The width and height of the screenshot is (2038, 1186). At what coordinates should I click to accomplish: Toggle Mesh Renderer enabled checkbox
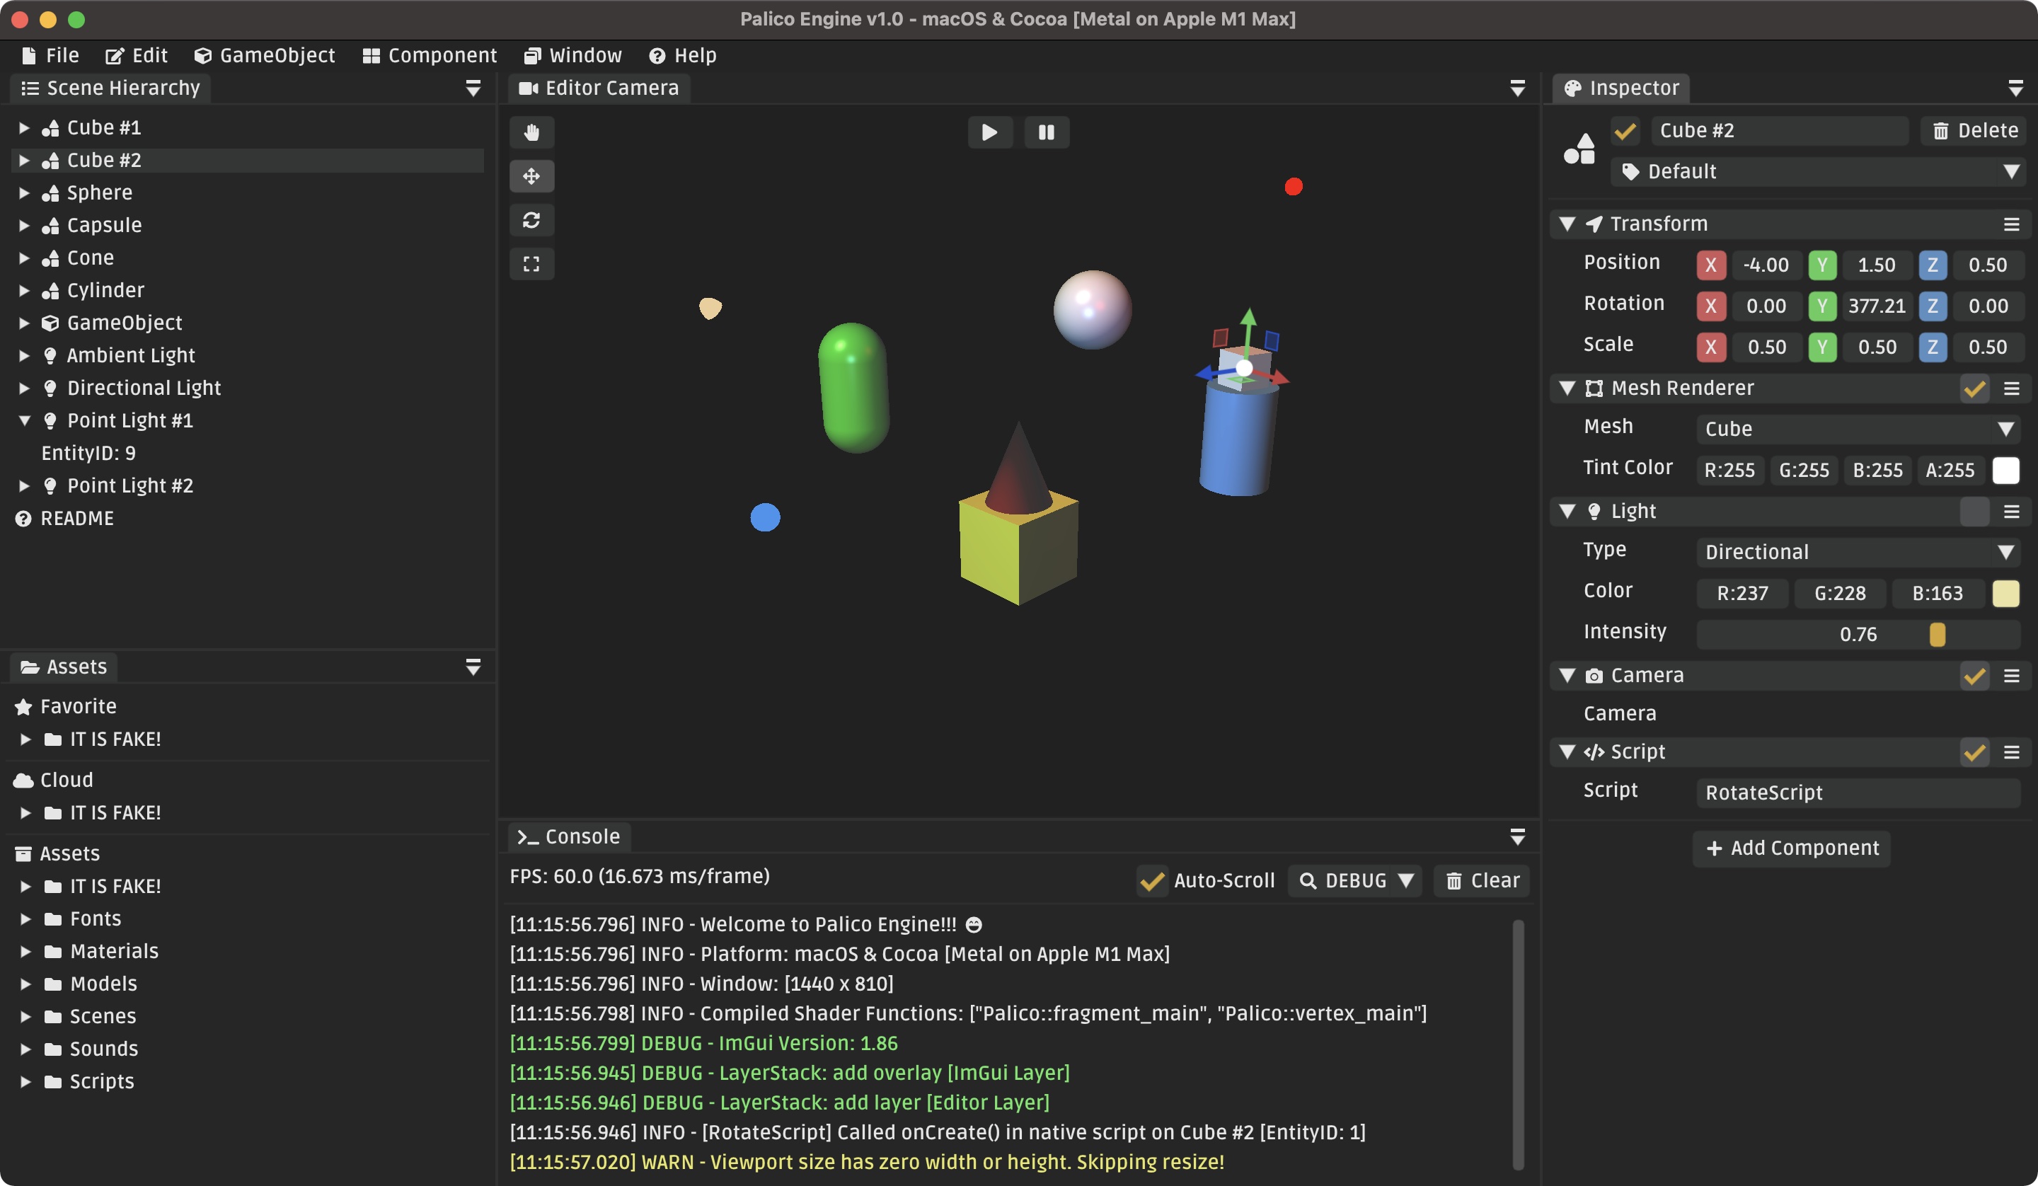(1974, 388)
